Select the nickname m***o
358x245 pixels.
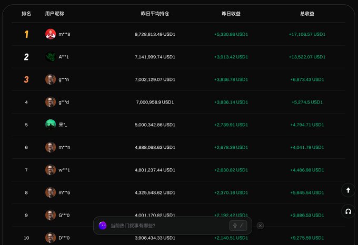pos(64,192)
